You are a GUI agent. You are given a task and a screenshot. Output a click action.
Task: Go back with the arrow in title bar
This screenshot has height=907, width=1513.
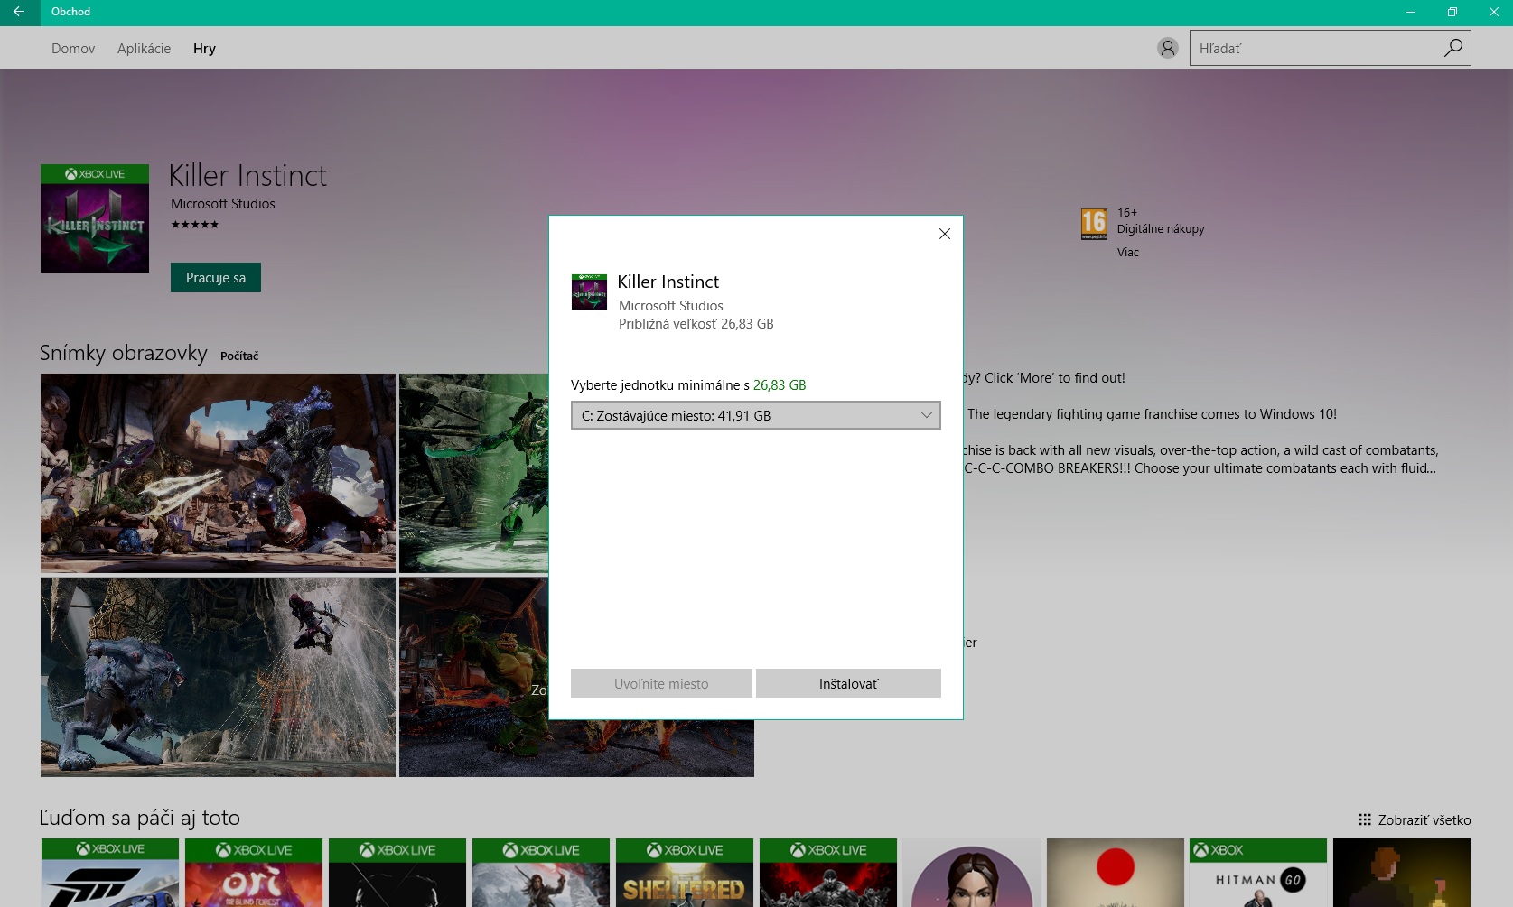point(19,12)
